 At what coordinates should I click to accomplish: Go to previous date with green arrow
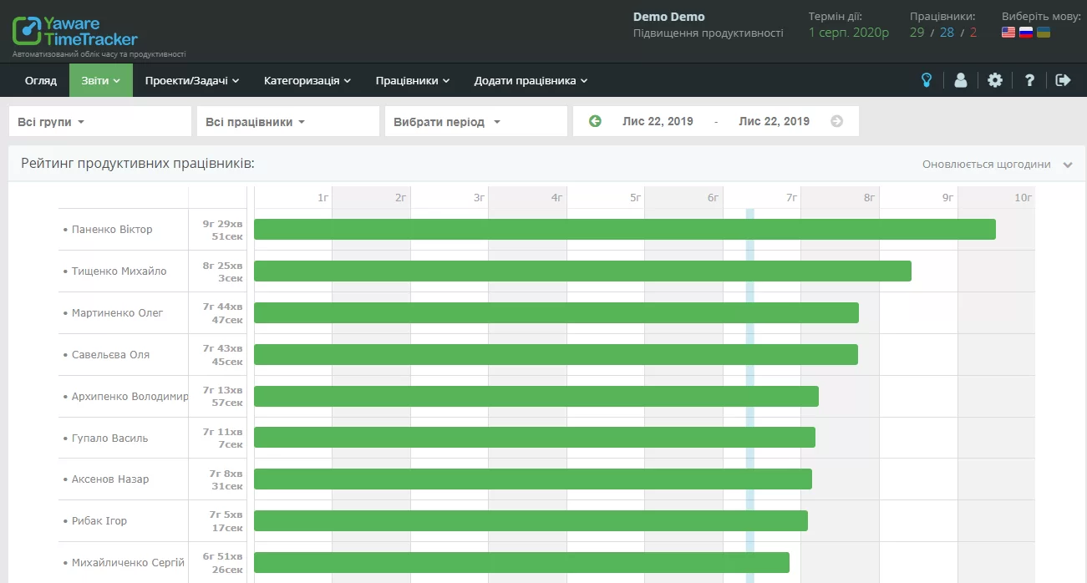[x=595, y=121]
